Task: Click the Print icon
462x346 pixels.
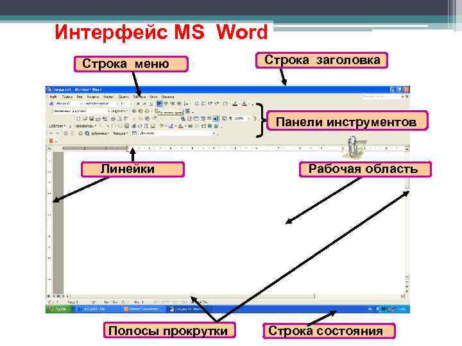Action: (x=113, y=119)
